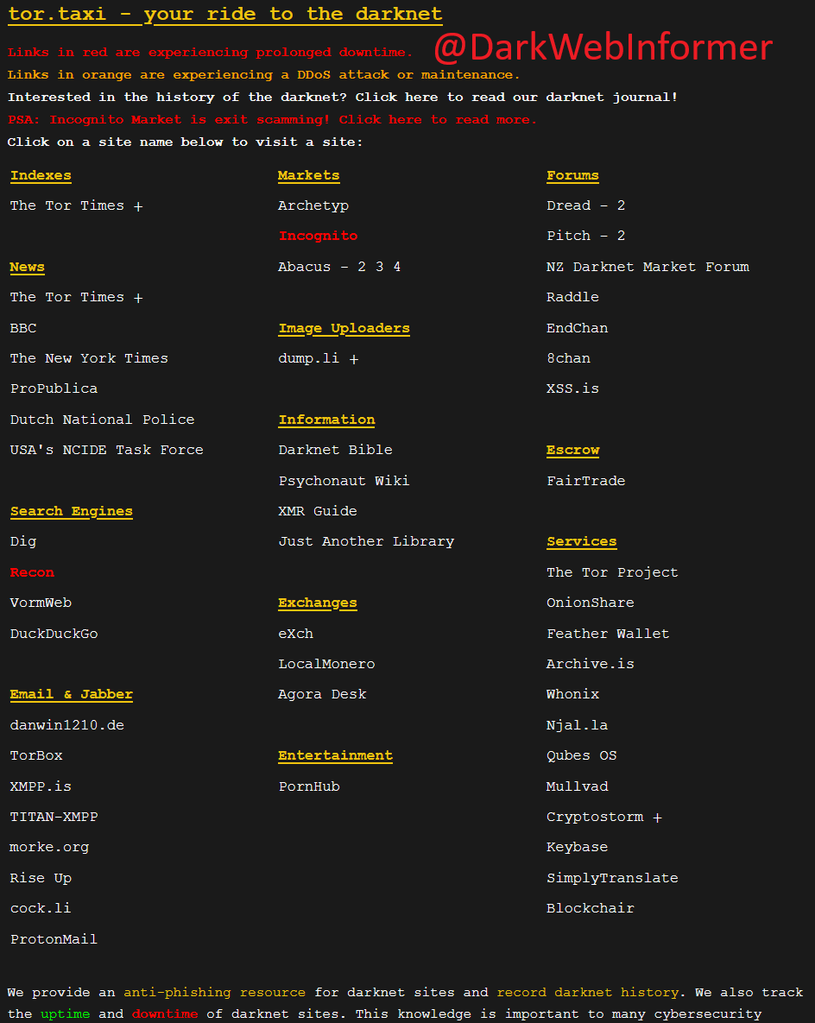
Task: Open the TorBox email link
Action: [36, 755]
